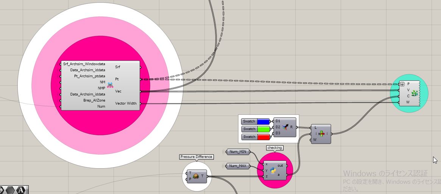Click the Srf output of the cluster
This screenshot has width=441, height=194.
point(118,67)
